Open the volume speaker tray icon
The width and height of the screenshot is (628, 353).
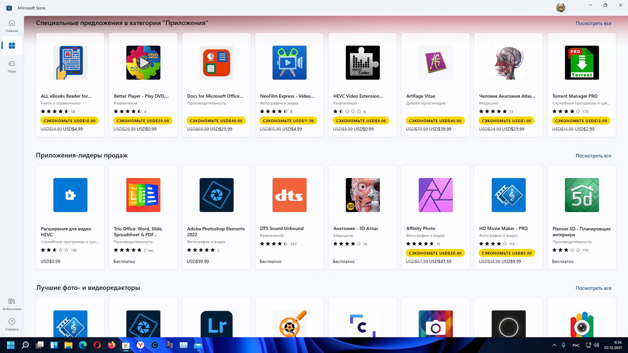pyautogui.click(x=596, y=345)
